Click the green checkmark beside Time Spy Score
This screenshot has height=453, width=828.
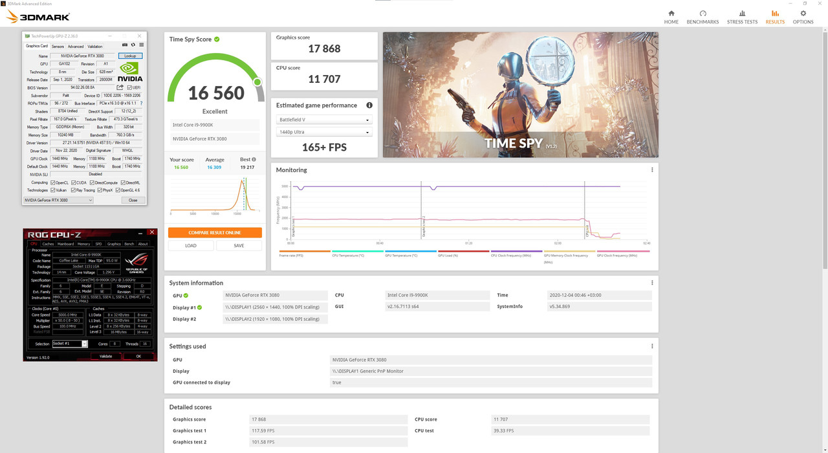pos(217,39)
